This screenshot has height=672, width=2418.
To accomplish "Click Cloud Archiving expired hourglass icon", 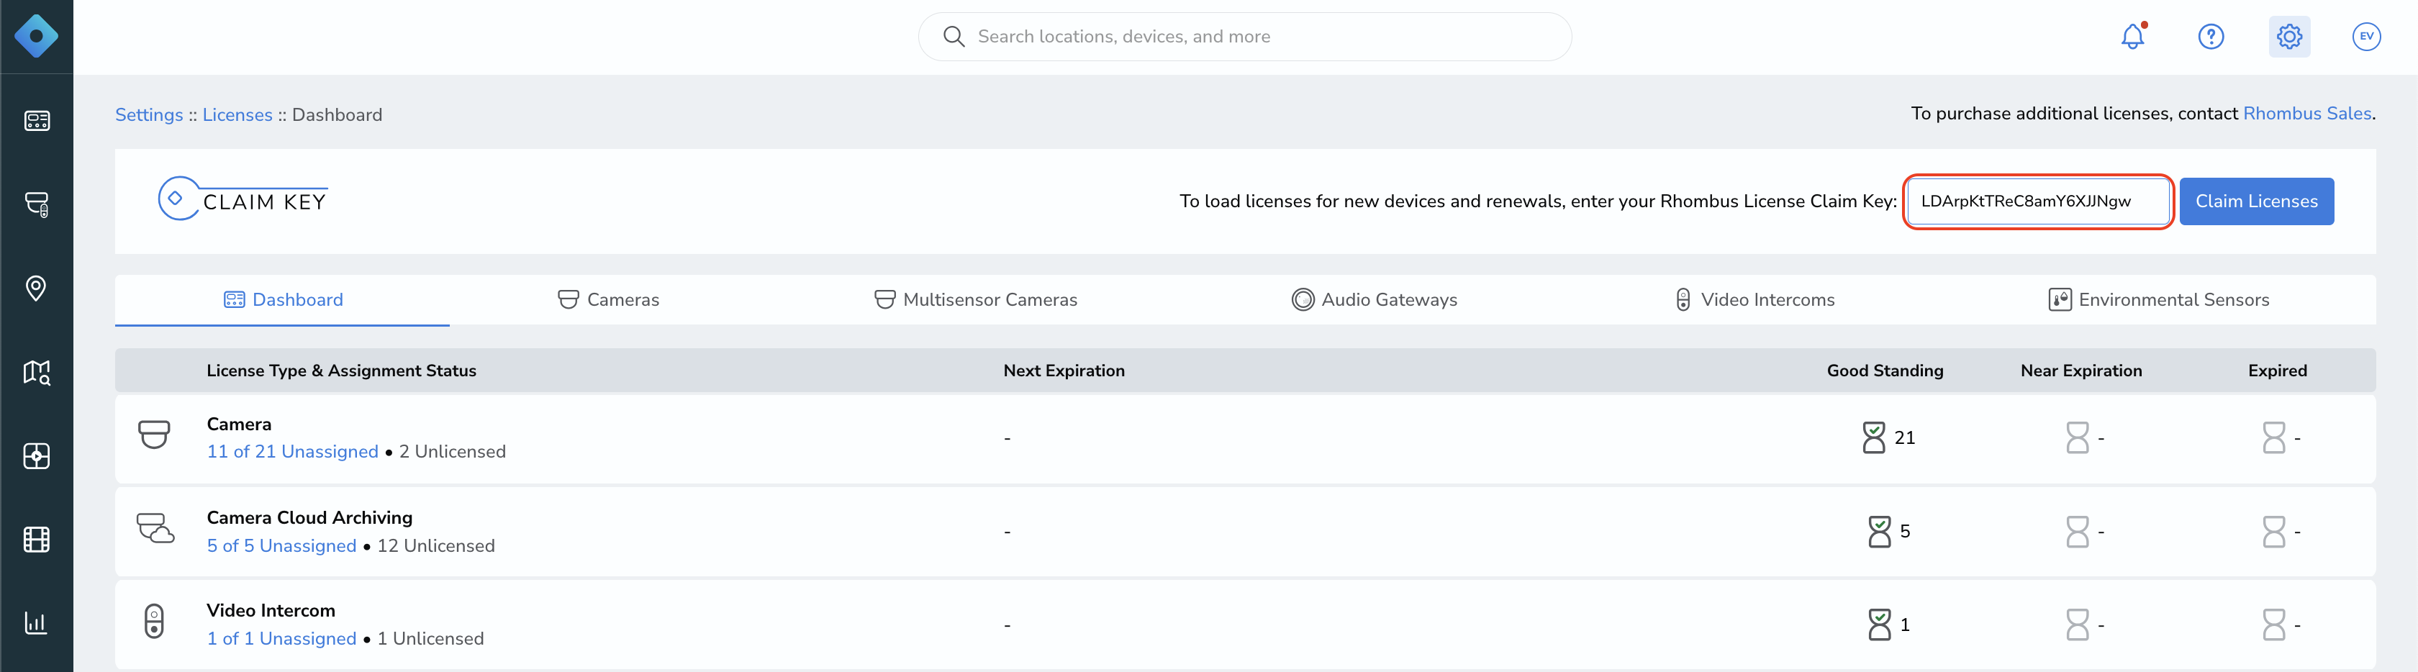I will click(x=2273, y=531).
